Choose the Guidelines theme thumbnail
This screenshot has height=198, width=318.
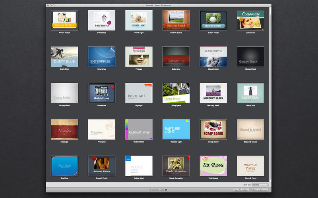[x=102, y=93]
